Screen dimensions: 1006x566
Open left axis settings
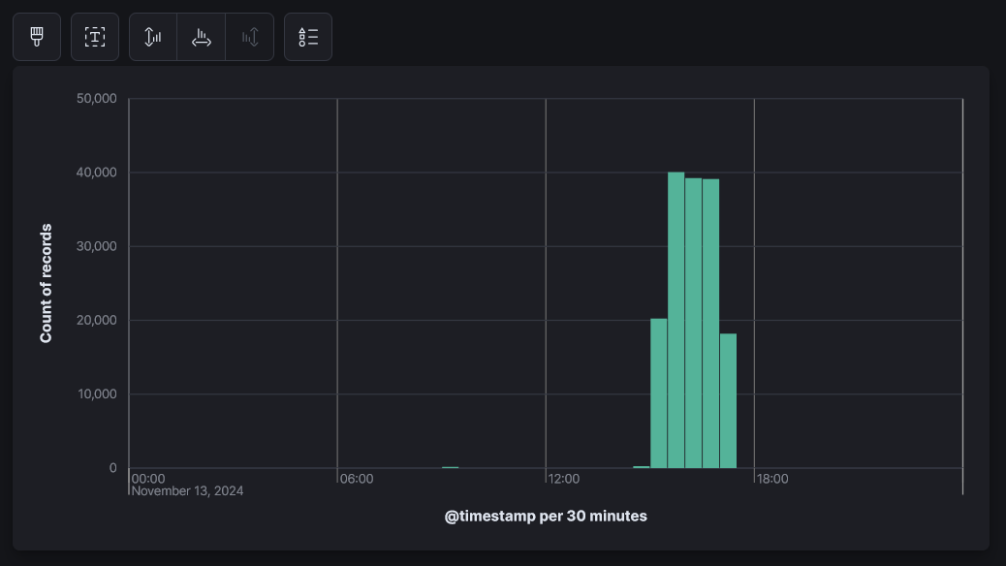153,37
